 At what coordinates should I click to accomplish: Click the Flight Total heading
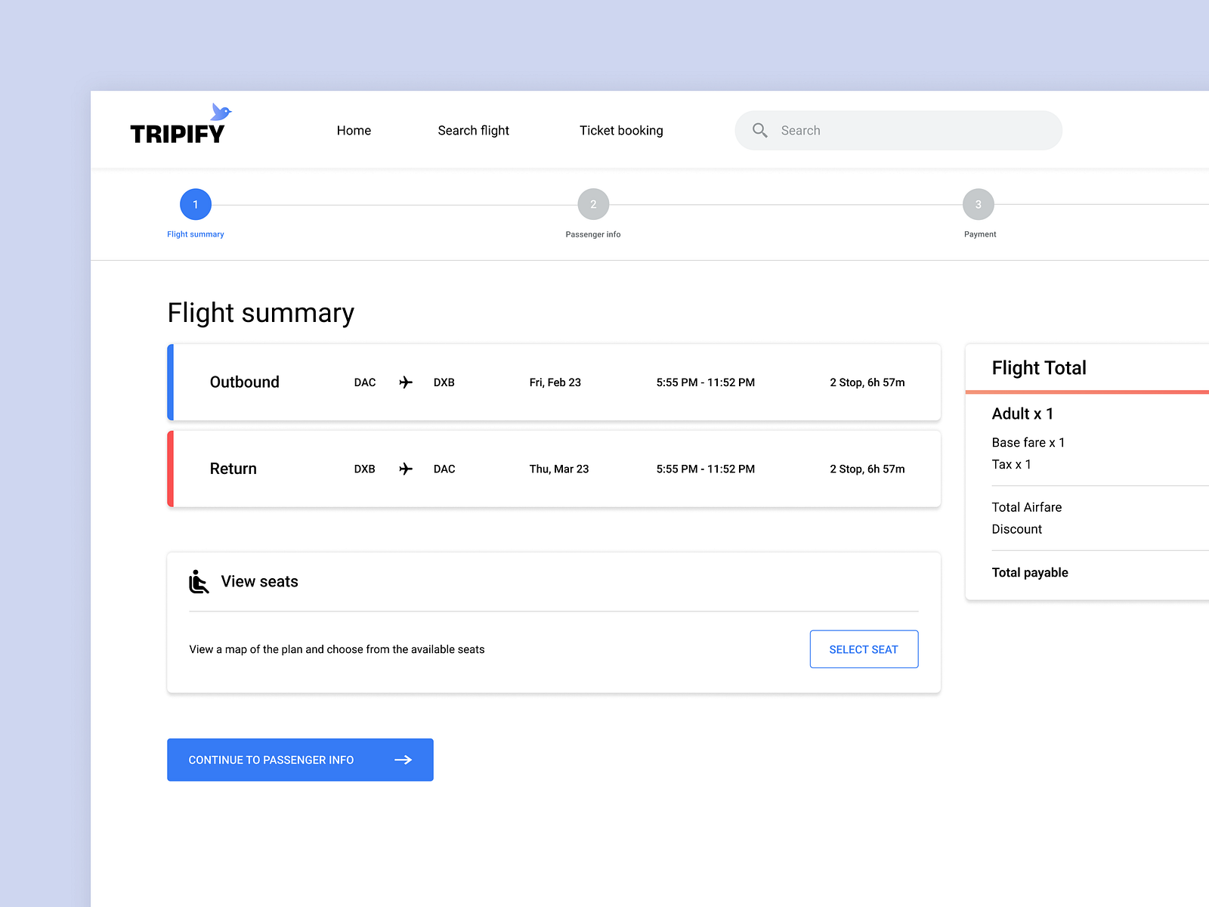coord(1039,368)
